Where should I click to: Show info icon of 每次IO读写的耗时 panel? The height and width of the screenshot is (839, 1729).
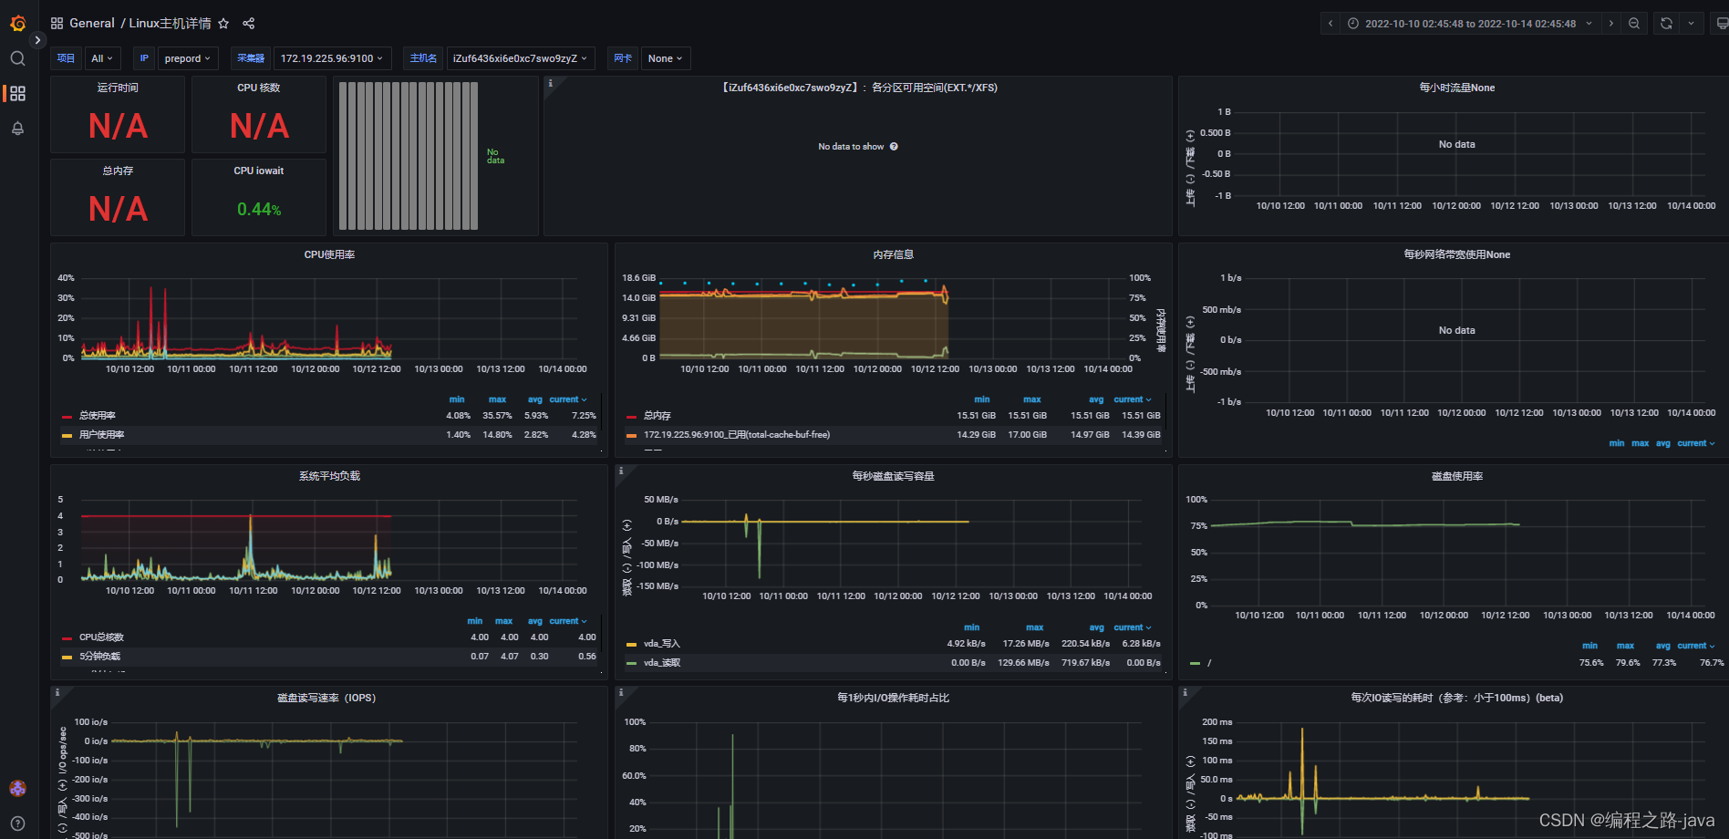pos(1185,693)
